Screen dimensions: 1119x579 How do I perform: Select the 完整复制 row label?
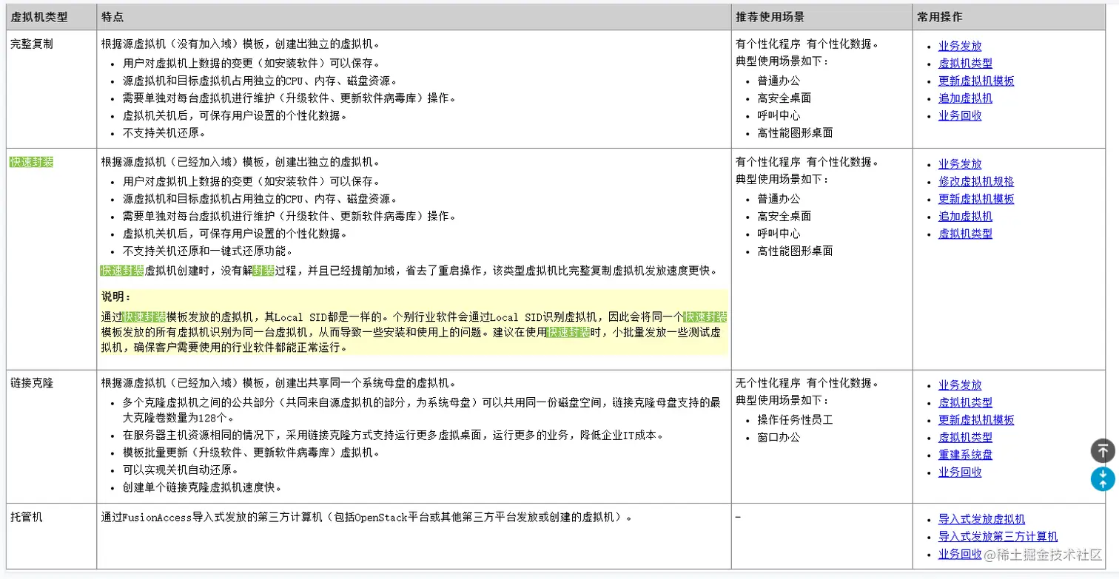click(32, 44)
